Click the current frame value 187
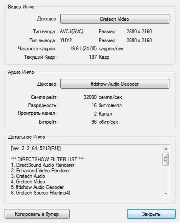Viewport: 180px width, 223px height. (93, 57)
